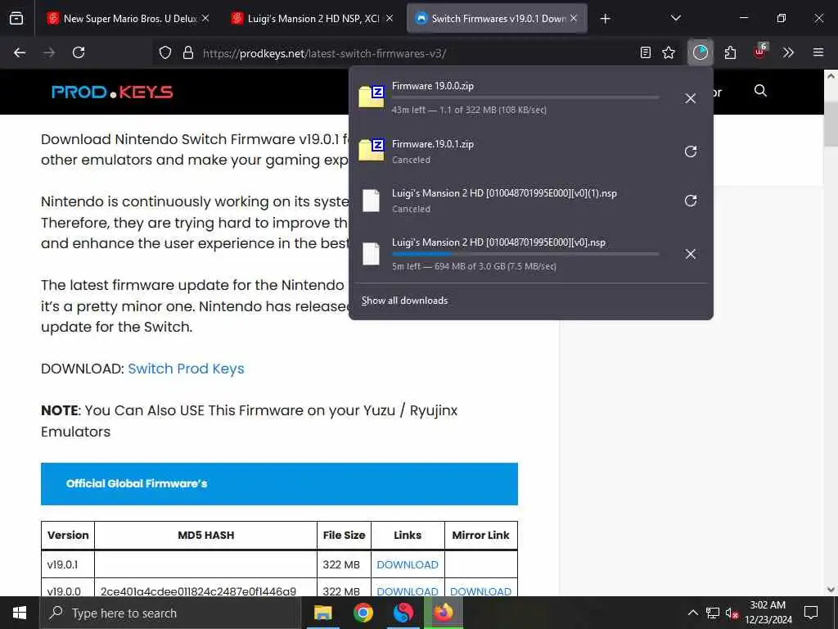Retry the Firmware.19.0.1.zip download
Image resolution: width=838 pixels, height=629 pixels.
point(691,152)
